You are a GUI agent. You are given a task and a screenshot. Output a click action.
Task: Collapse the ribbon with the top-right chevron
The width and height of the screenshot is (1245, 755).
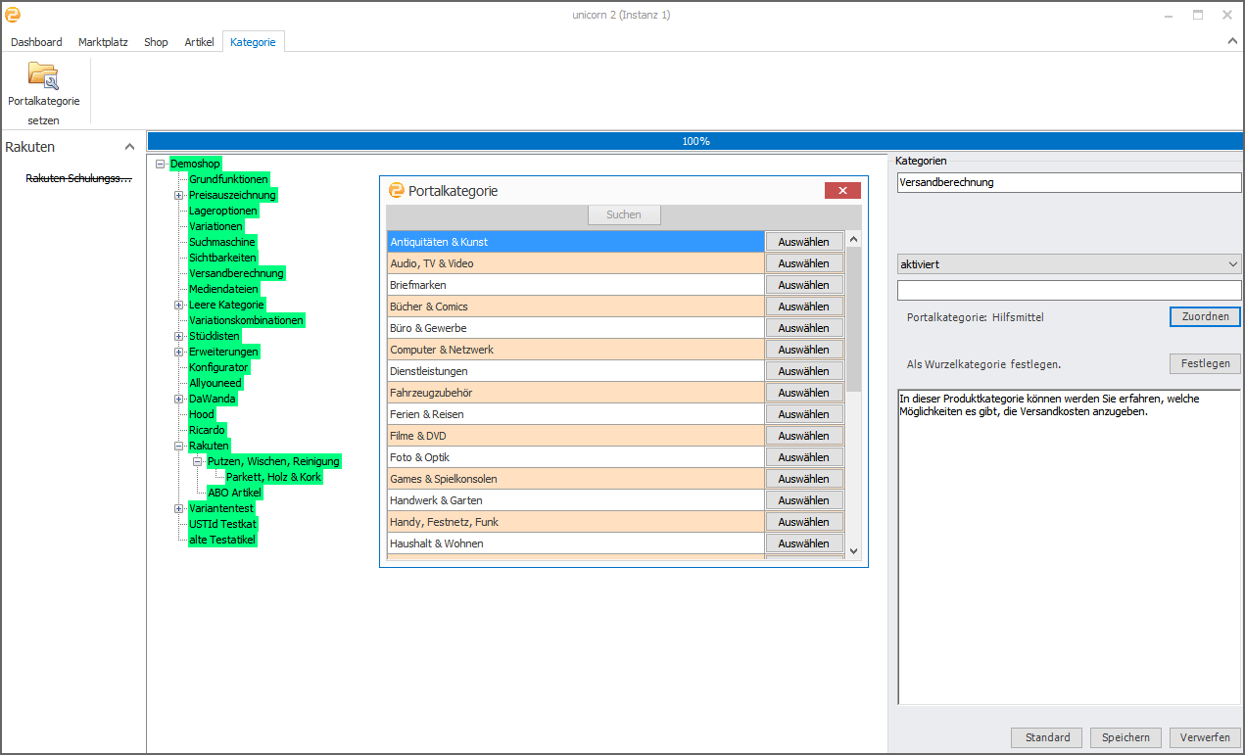[x=1232, y=41]
